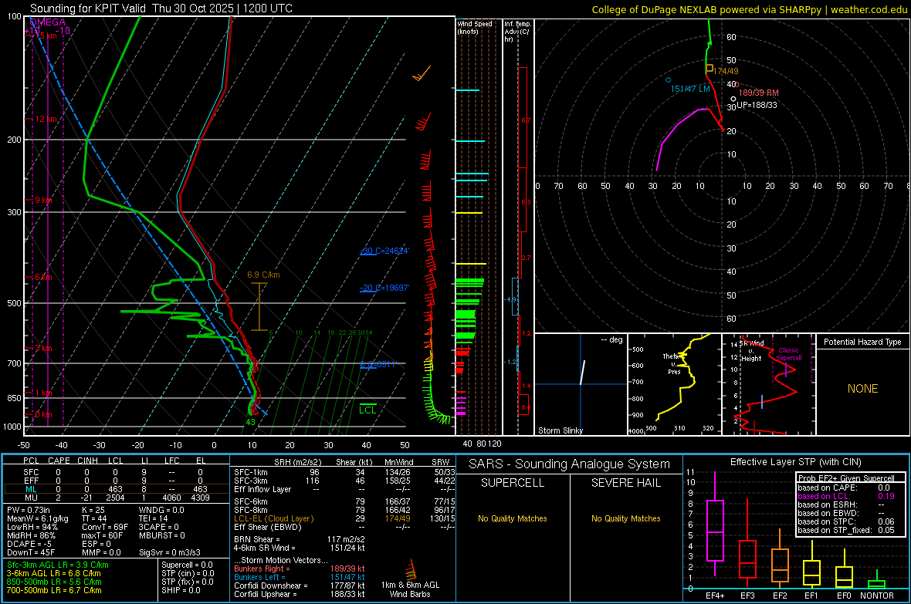Click the 'Storm Slinky' panel label
Viewport: 911px width, 604px height.
click(560, 430)
